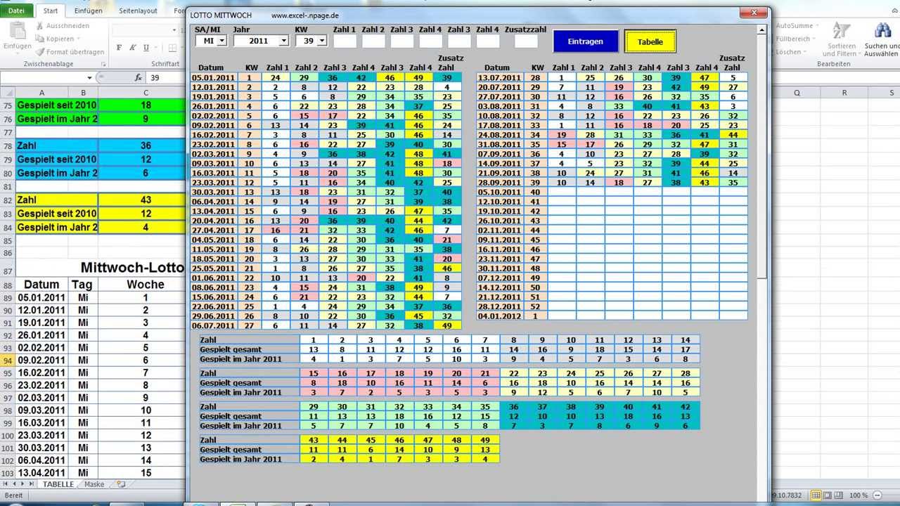This screenshot has width=900, height=506.
Task: Open the Sortieren und Filtern icon
Action: coord(841,31)
